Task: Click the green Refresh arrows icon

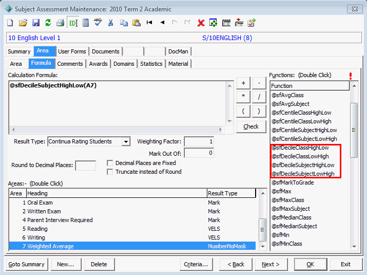Action: [48, 23]
